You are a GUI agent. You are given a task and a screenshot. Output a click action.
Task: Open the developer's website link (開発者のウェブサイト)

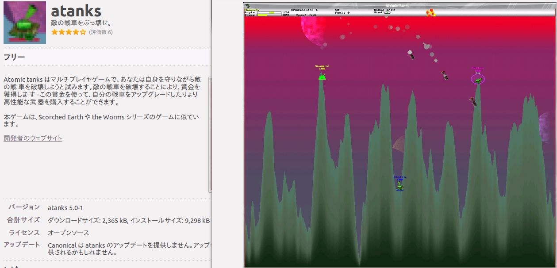tap(33, 138)
